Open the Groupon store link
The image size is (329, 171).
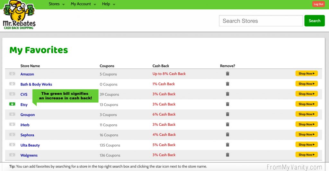point(28,115)
